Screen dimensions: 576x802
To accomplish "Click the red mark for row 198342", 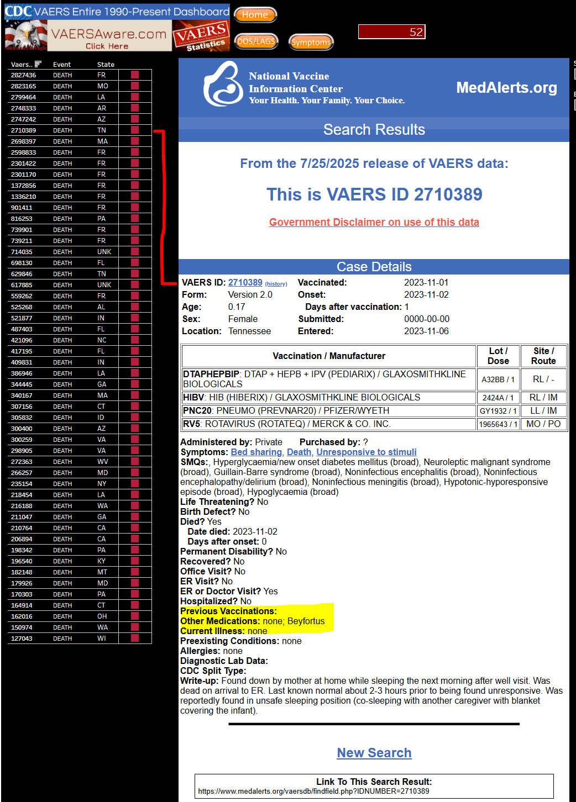I will point(135,550).
